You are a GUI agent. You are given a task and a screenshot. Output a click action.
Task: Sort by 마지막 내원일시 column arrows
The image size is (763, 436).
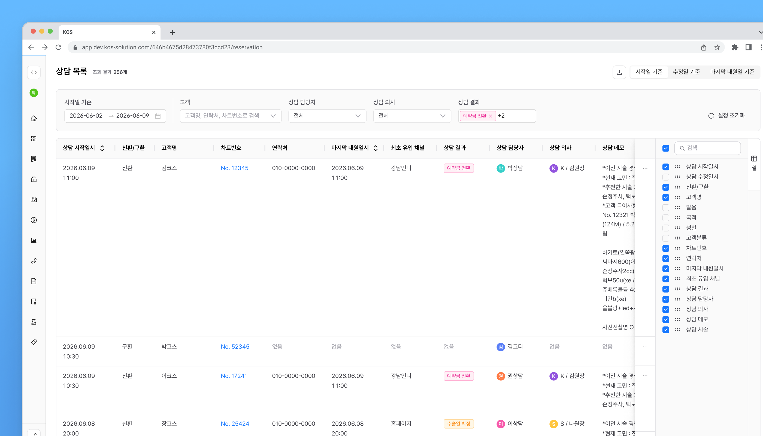376,148
